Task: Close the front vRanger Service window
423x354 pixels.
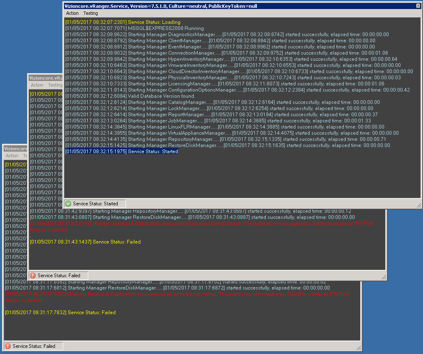Action: point(418,6)
